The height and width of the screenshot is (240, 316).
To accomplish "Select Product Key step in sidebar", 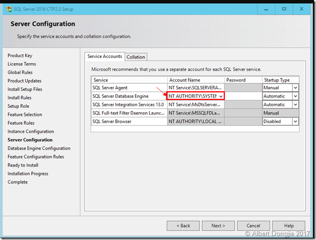I will pyautogui.click(x=20, y=56).
